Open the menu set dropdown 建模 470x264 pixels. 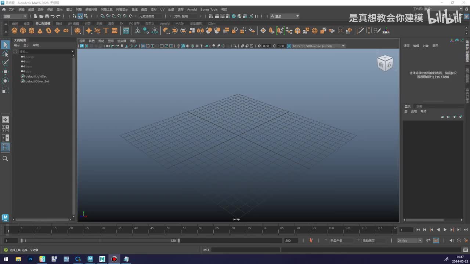coord(15,16)
